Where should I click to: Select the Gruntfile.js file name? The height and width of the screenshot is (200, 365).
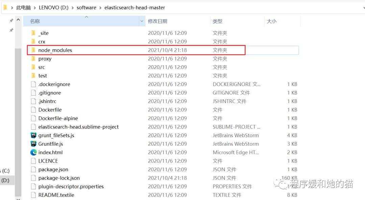[50, 144]
